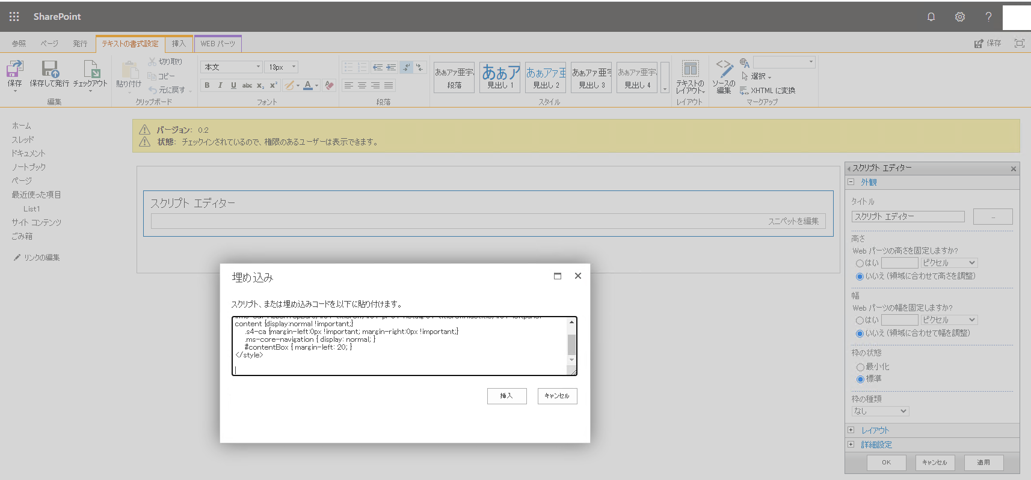Select はい radio under 高さ
This screenshot has height=480, width=1031.
860,263
